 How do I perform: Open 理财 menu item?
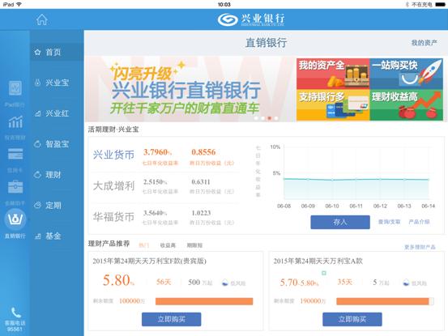pos(57,175)
